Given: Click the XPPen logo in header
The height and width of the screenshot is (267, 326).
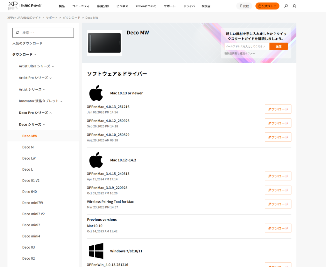Looking at the screenshot, I should [x=13, y=6].
